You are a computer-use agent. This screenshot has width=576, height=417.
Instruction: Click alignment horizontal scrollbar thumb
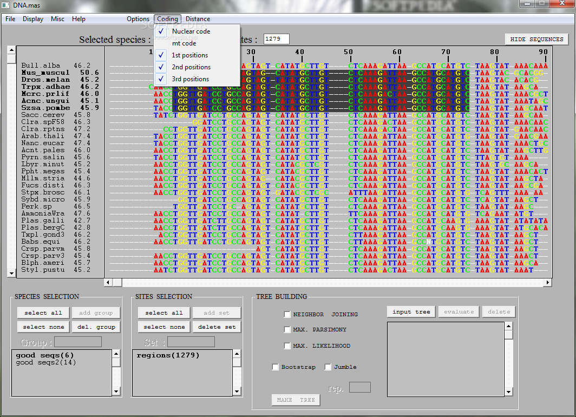(x=117, y=282)
